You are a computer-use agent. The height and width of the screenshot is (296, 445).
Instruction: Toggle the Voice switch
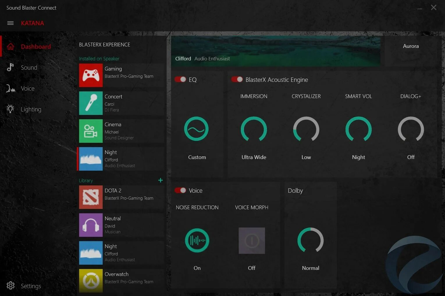pyautogui.click(x=180, y=190)
